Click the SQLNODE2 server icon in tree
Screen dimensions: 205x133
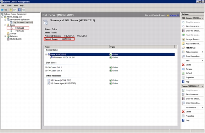11,31
